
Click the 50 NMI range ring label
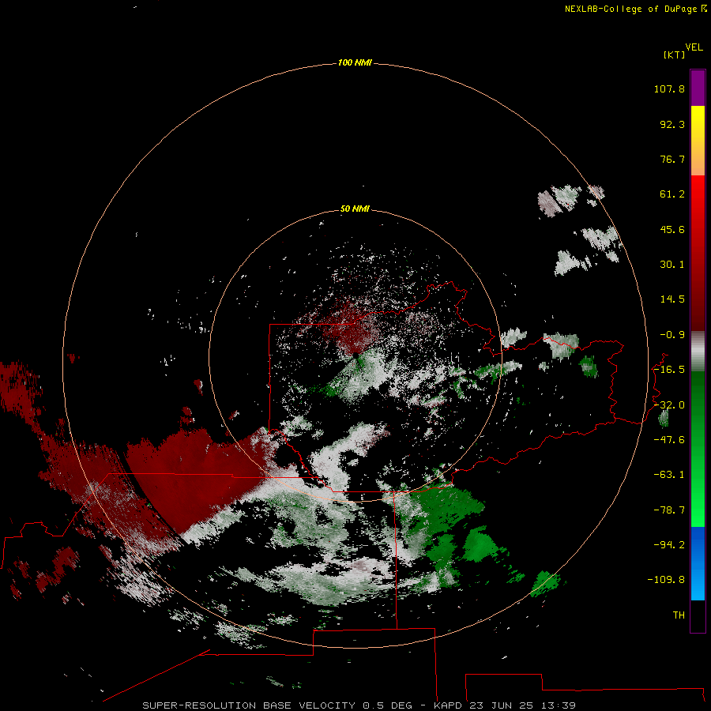355,209
